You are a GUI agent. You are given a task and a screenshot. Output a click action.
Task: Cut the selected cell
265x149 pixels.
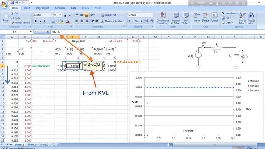click(x=15, y=14)
